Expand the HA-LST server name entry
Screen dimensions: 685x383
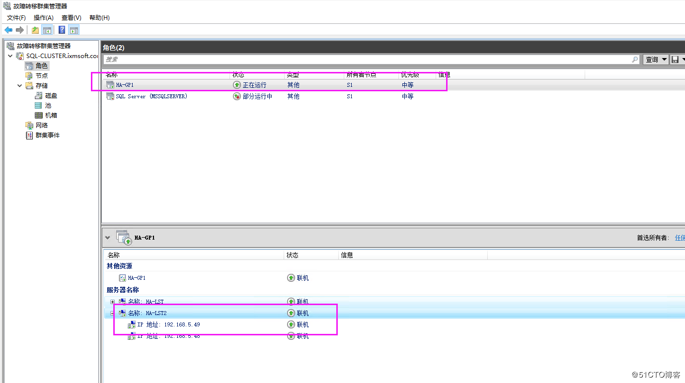tap(112, 301)
